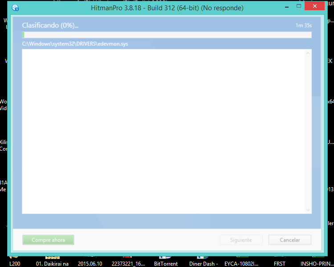Image resolution: width=334 pixels, height=267 pixels.
Task: Select the INSHO-PRIN... desktop item
Action: (317, 264)
